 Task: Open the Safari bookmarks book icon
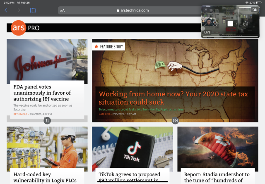(33, 10)
